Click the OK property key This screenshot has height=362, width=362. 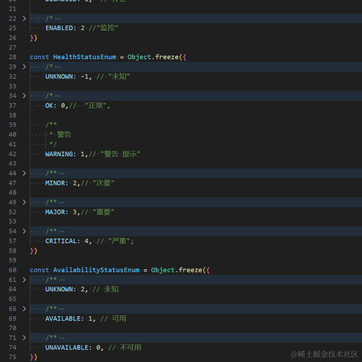tap(49, 106)
